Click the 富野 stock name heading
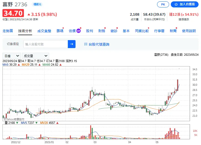Screen dimensions: 201x145 point(8,4)
